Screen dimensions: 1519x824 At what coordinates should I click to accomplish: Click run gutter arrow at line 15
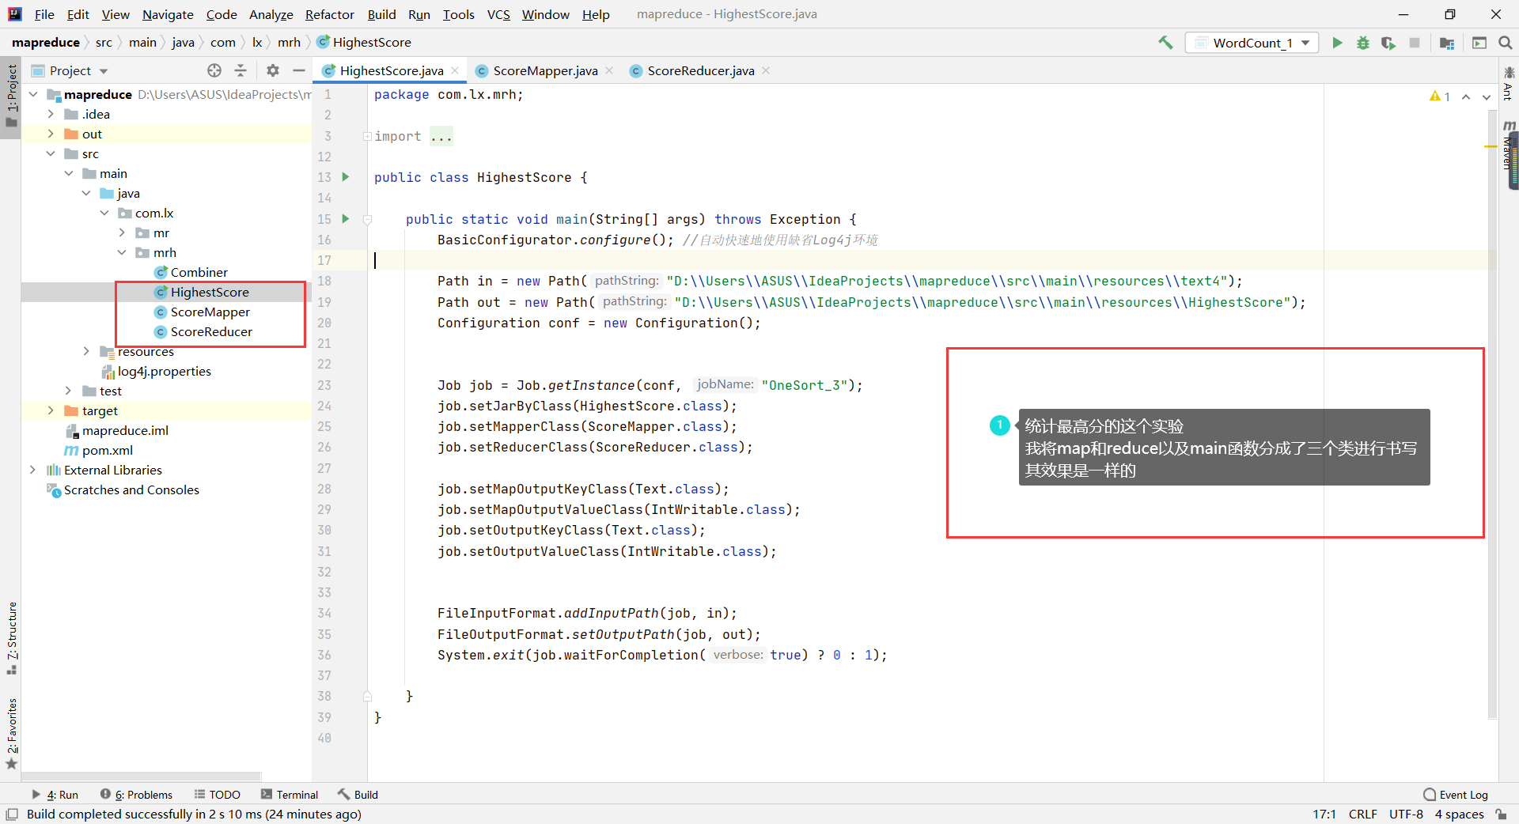[346, 218]
